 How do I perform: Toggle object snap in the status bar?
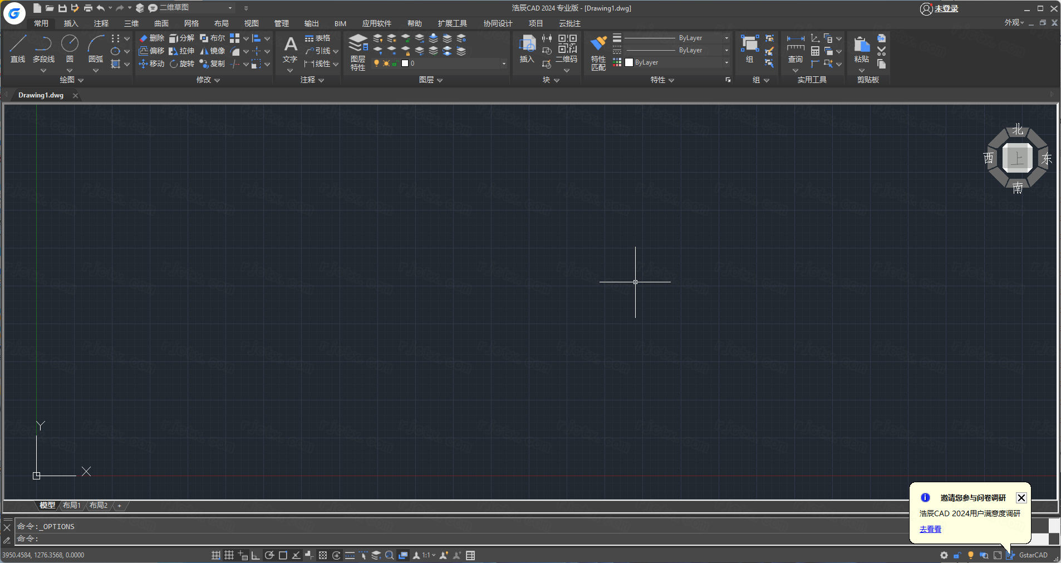pos(283,555)
